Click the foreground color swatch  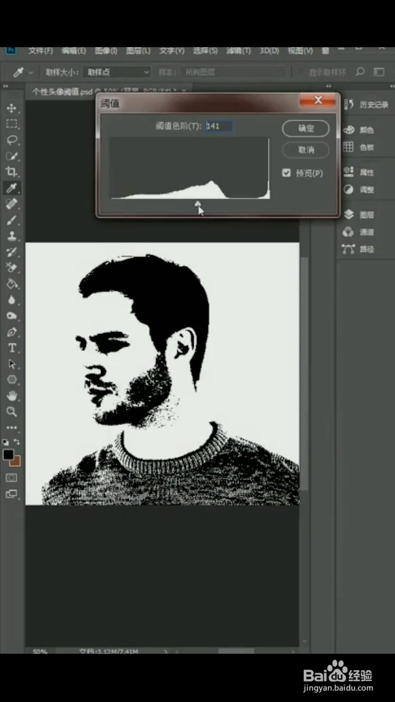click(x=8, y=455)
